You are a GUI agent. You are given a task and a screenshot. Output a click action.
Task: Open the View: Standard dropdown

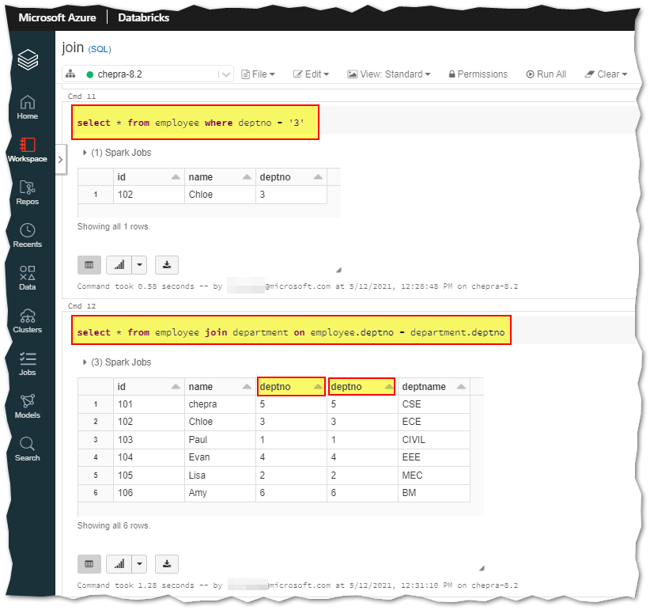click(x=389, y=74)
